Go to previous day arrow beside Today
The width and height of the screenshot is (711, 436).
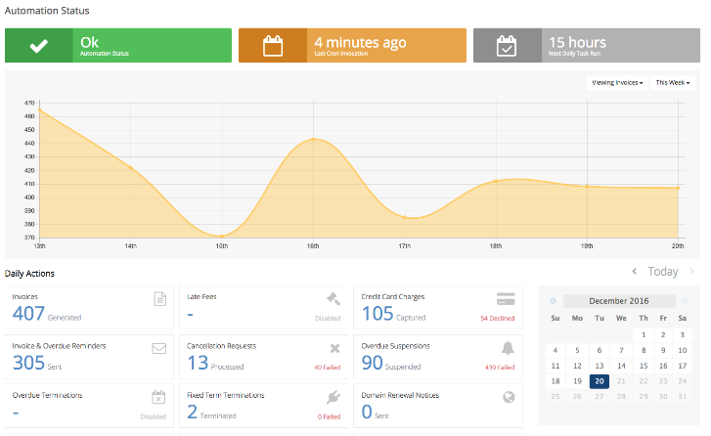635,271
